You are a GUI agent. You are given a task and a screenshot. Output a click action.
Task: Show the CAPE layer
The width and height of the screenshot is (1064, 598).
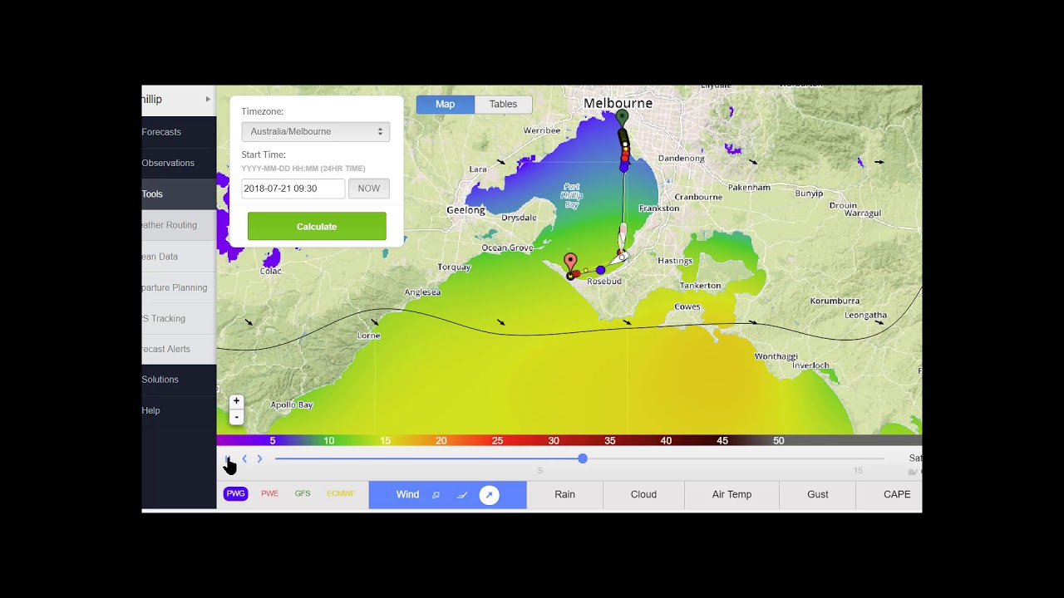tap(889, 494)
